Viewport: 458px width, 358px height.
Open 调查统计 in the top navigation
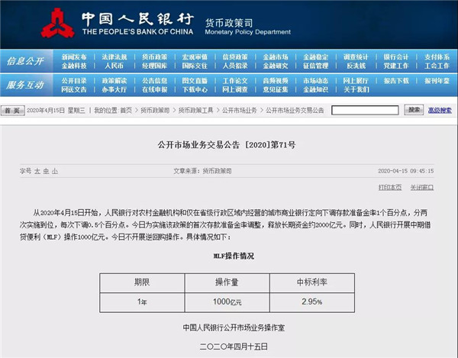[x=356, y=56]
